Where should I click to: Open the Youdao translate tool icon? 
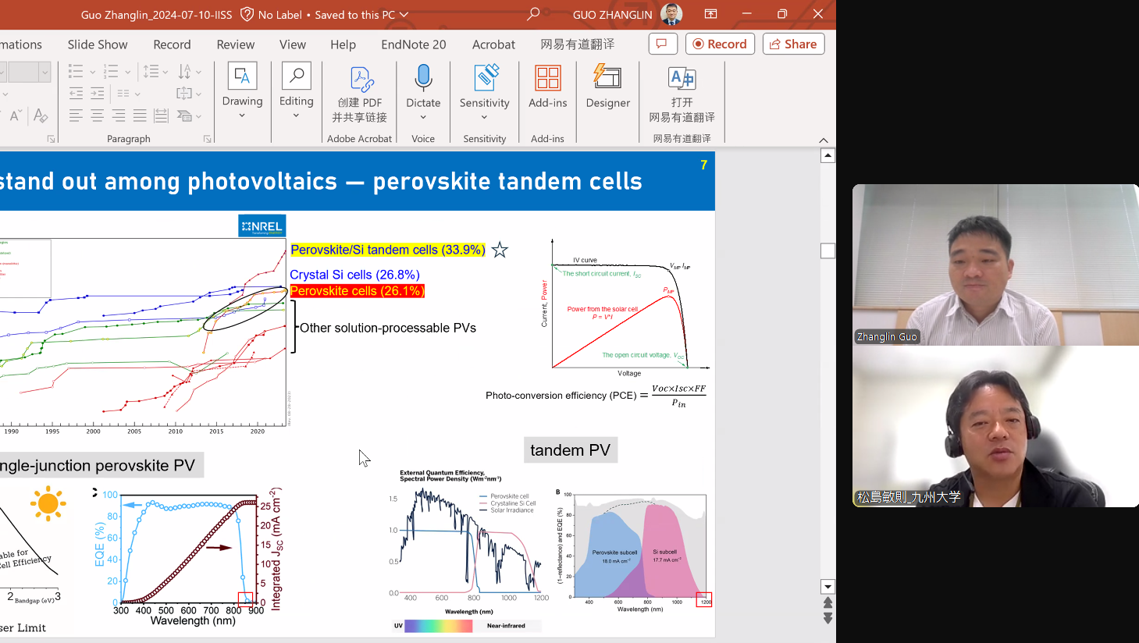click(682, 78)
